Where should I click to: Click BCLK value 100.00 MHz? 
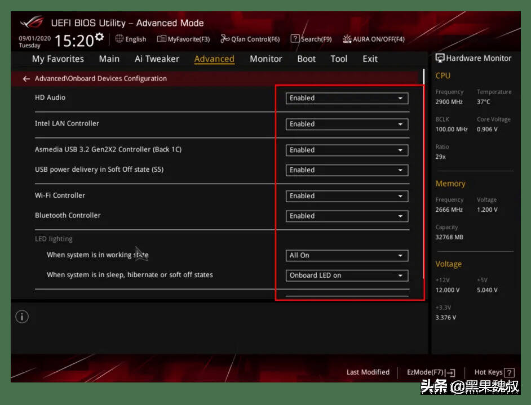(x=452, y=129)
